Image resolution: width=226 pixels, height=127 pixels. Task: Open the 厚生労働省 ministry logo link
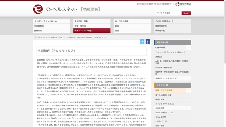pos(183,4)
